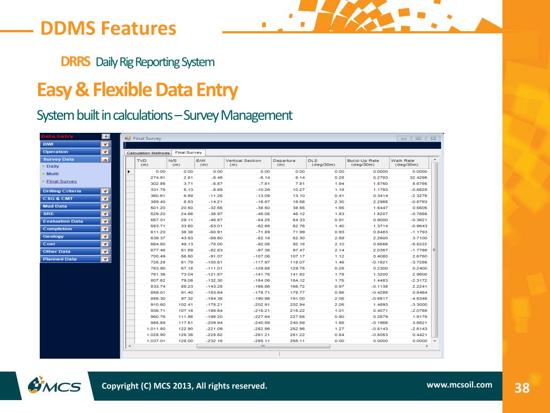Image resolution: width=550 pixels, height=413 pixels.
Task: Expand the Drilling Criteria section arrow
Action: [x=105, y=191]
